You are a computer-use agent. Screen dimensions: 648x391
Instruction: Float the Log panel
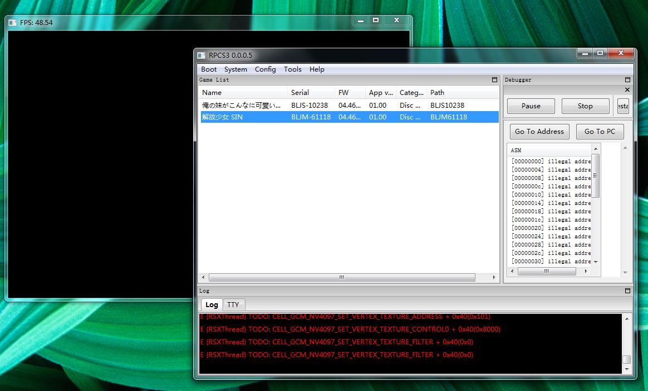click(627, 290)
